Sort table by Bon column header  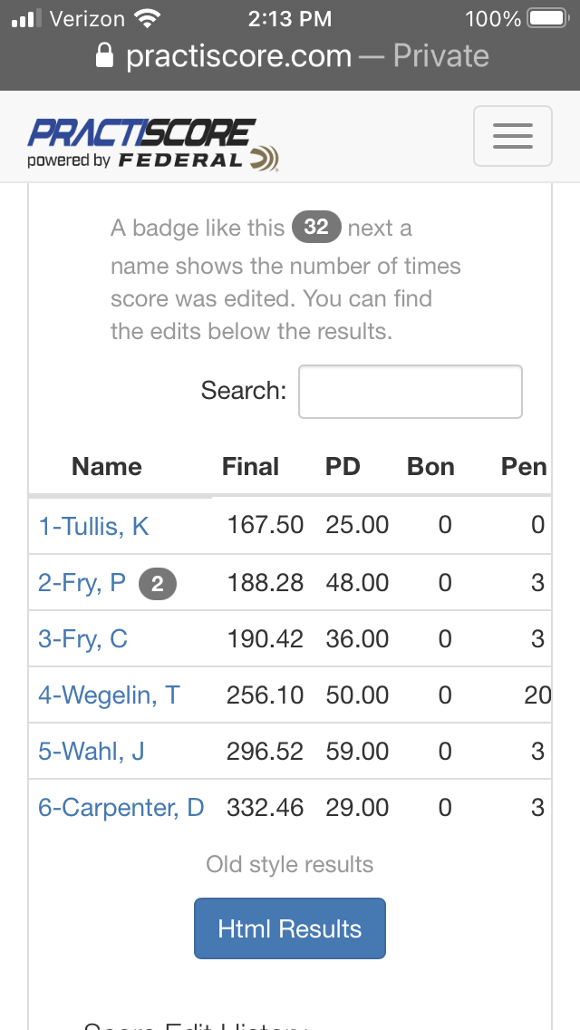(x=430, y=467)
